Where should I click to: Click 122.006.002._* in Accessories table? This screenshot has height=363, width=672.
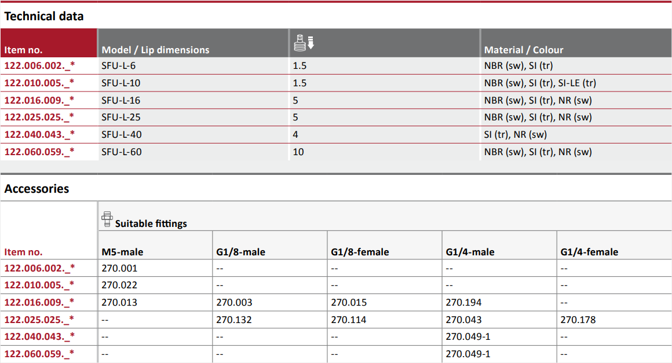coord(39,268)
